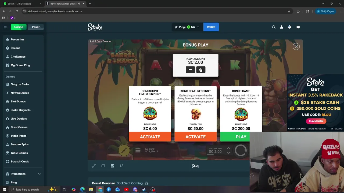Open the SC currency balance dropdown
Viewport: 344px width, 193px height.
click(x=187, y=27)
